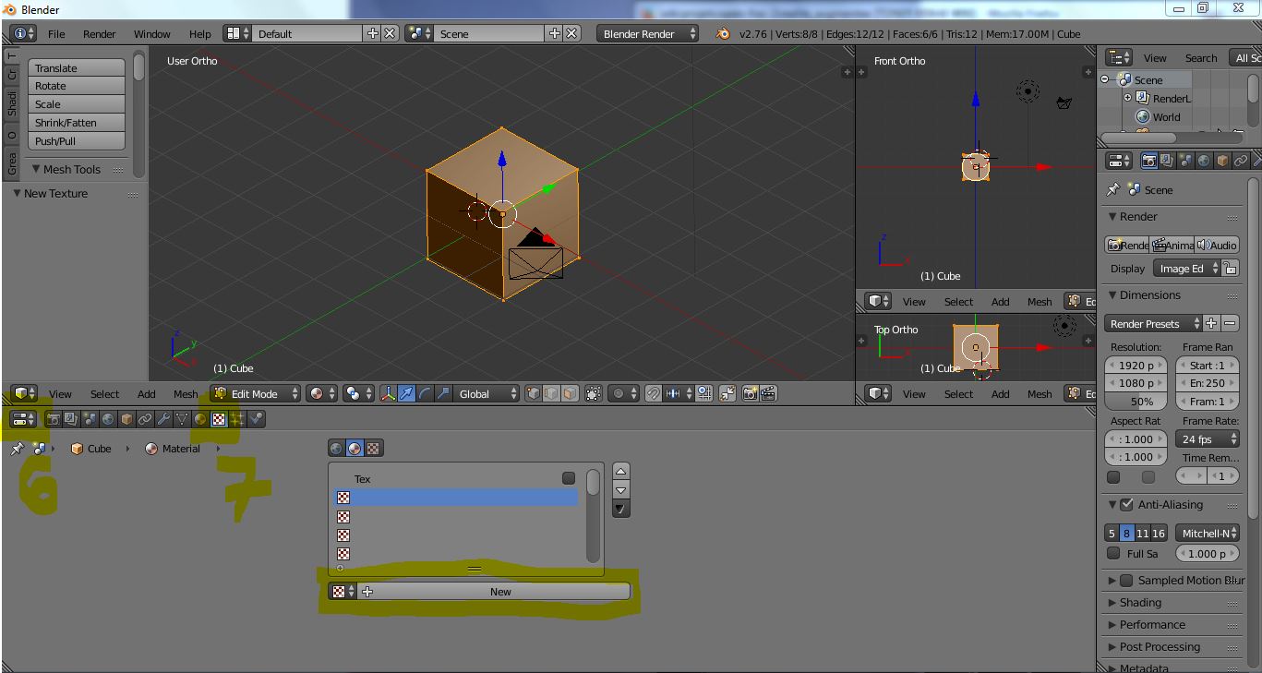
Task: Toggle snap magnet in 3D view header
Action: tap(654, 393)
